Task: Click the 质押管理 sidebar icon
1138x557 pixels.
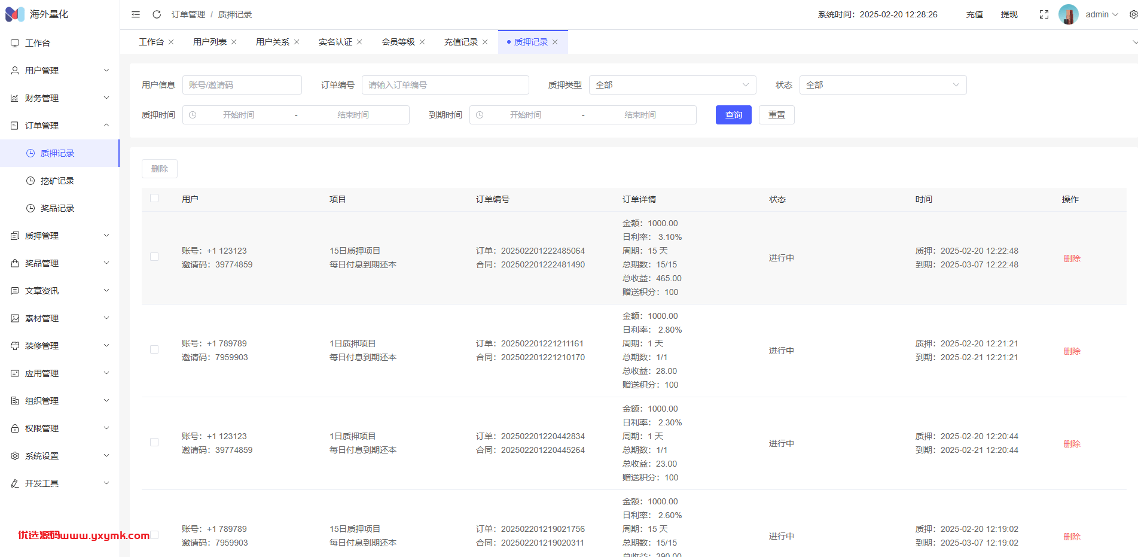Action: click(x=15, y=236)
